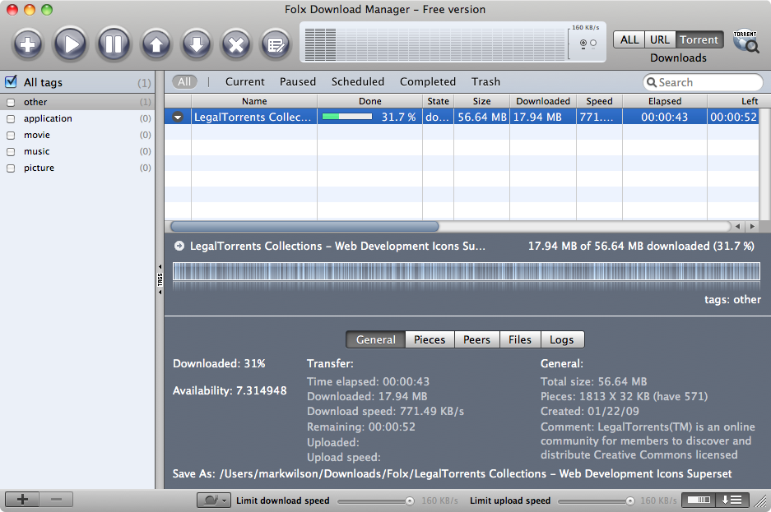
Task: Show the Completed downloads filter
Action: tap(427, 81)
